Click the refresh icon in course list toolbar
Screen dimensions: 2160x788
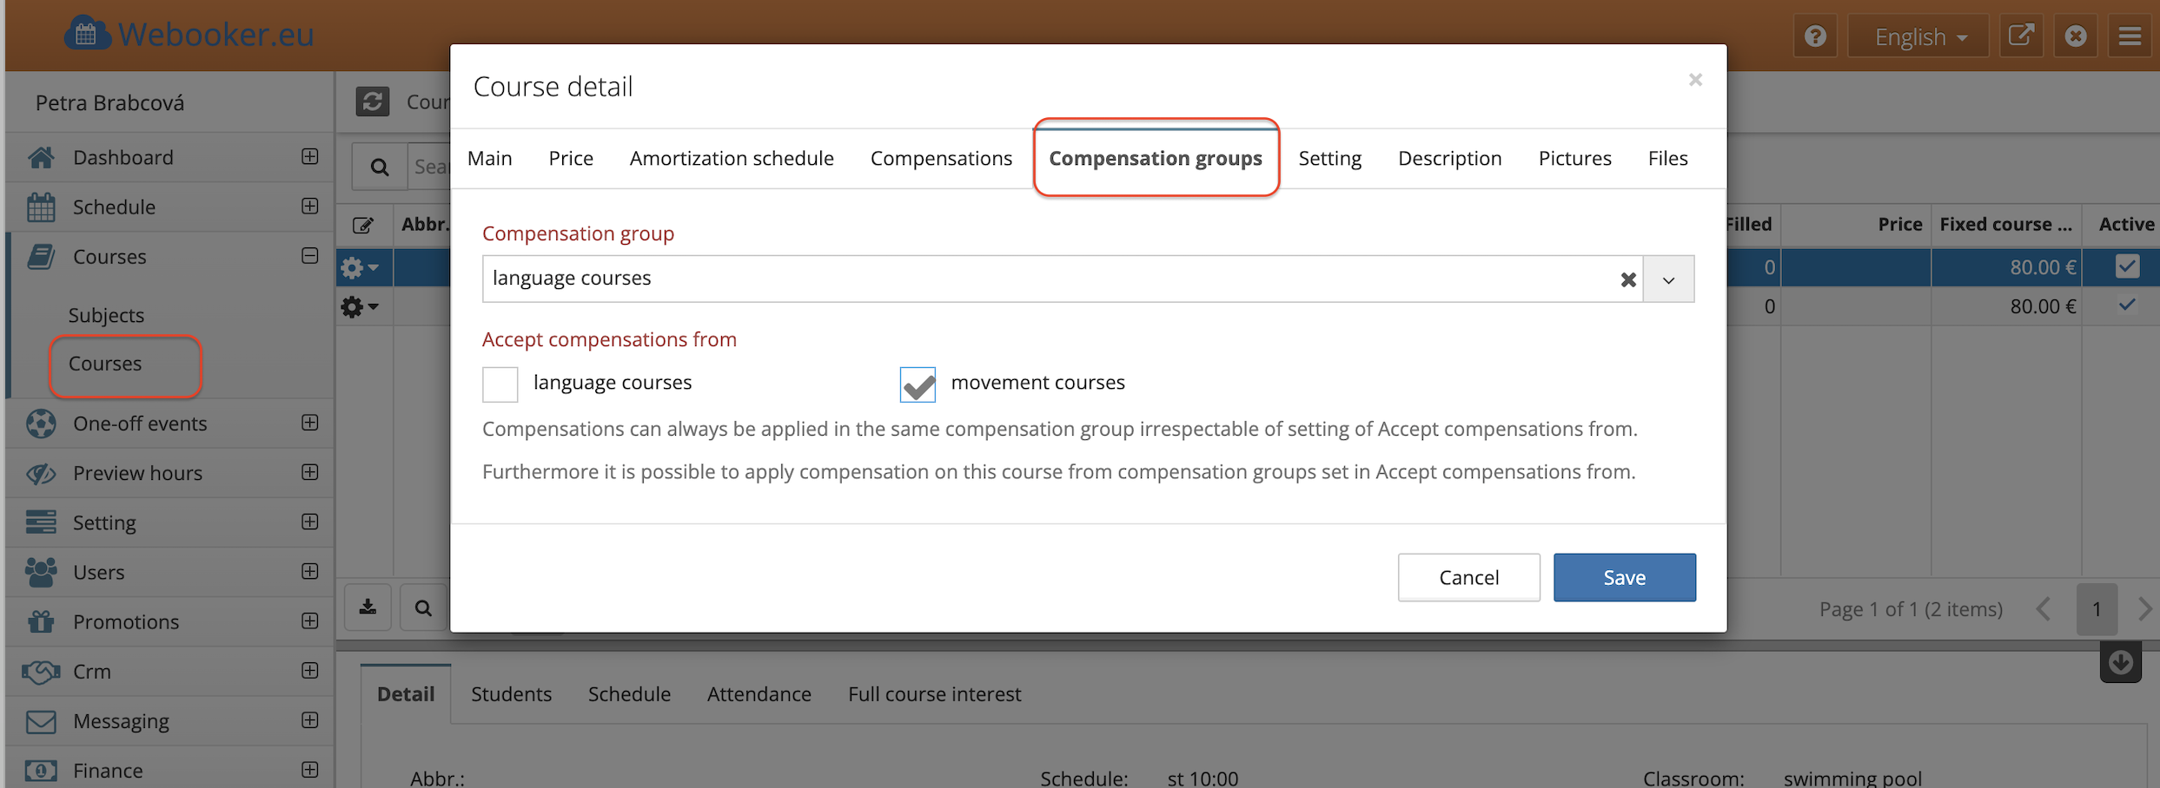pyautogui.click(x=372, y=102)
